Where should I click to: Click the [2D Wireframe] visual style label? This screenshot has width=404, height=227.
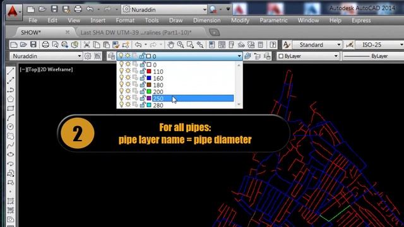56,69
